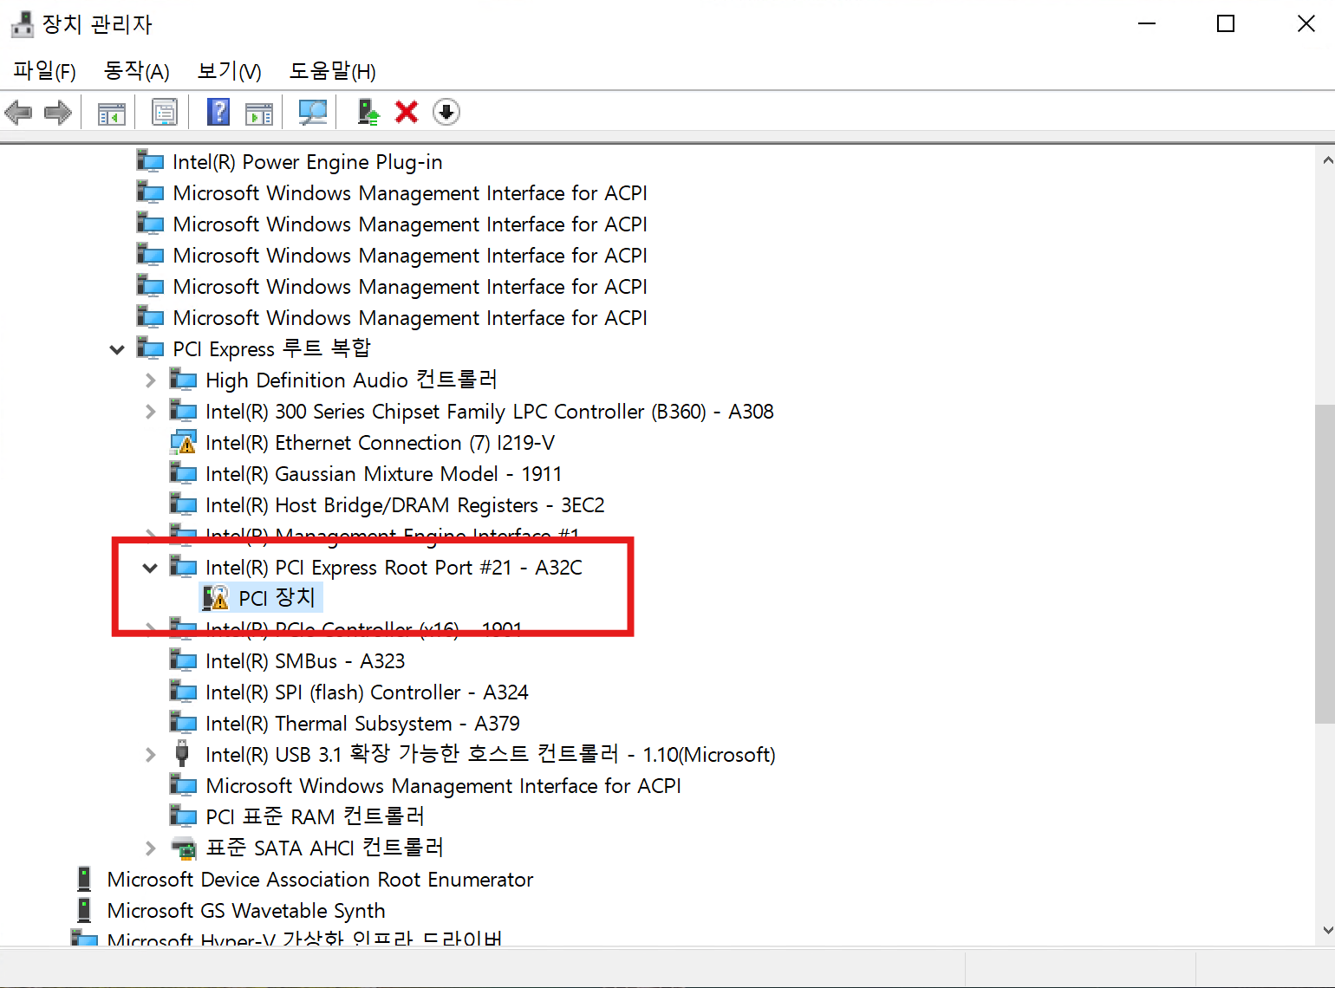Expand the High Definition Audio 컨트롤러 node

point(151,380)
